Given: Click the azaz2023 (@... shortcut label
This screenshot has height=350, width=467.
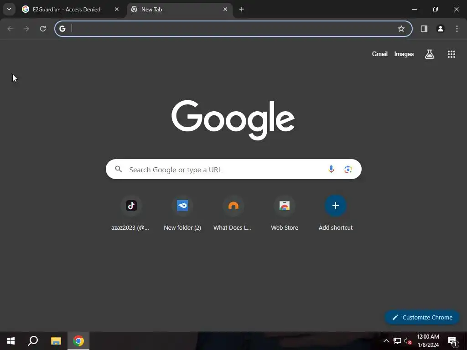Looking at the screenshot, I should [130, 227].
